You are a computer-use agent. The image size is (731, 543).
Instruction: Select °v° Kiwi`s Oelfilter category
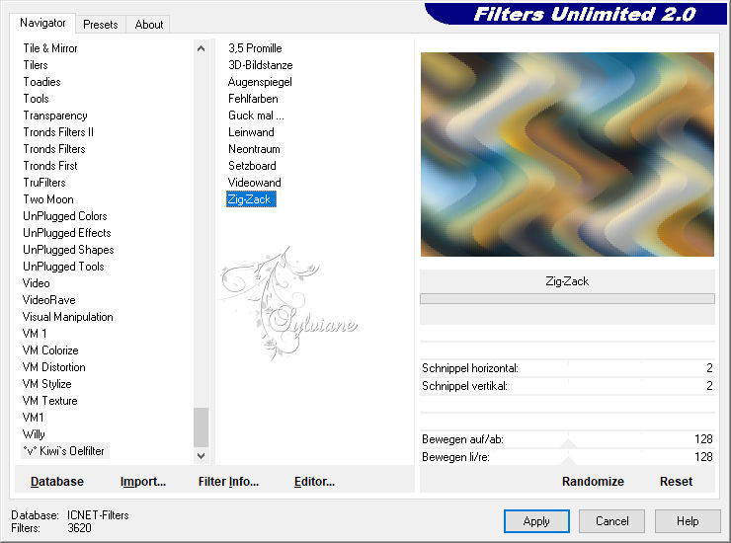click(64, 451)
